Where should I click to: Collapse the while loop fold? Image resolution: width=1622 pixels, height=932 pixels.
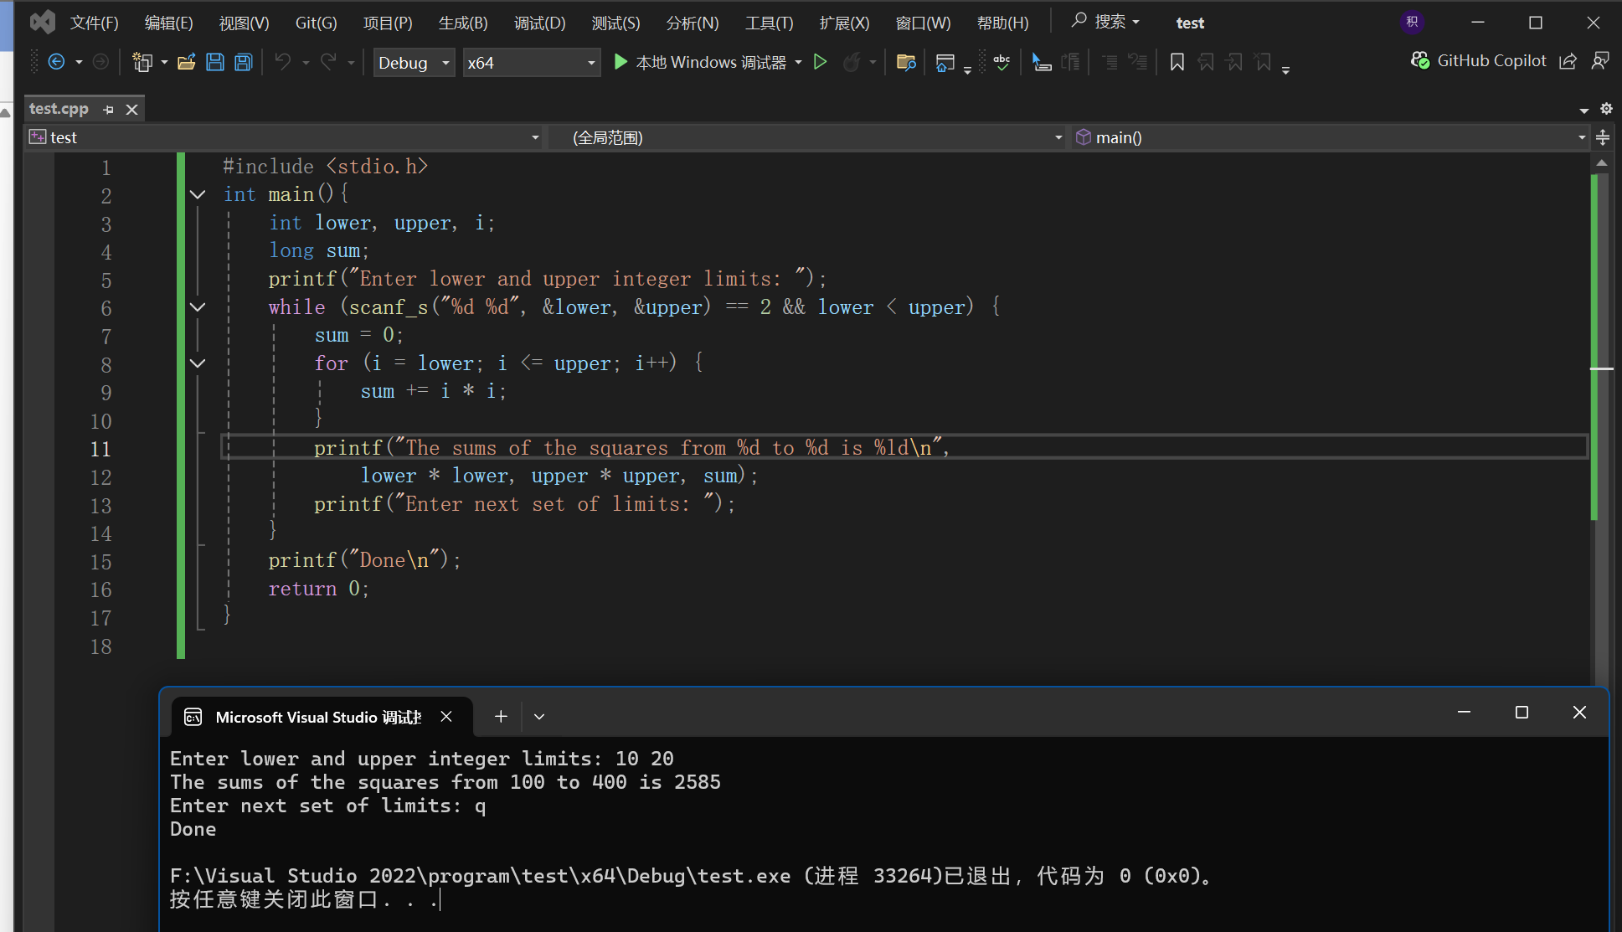[198, 307]
